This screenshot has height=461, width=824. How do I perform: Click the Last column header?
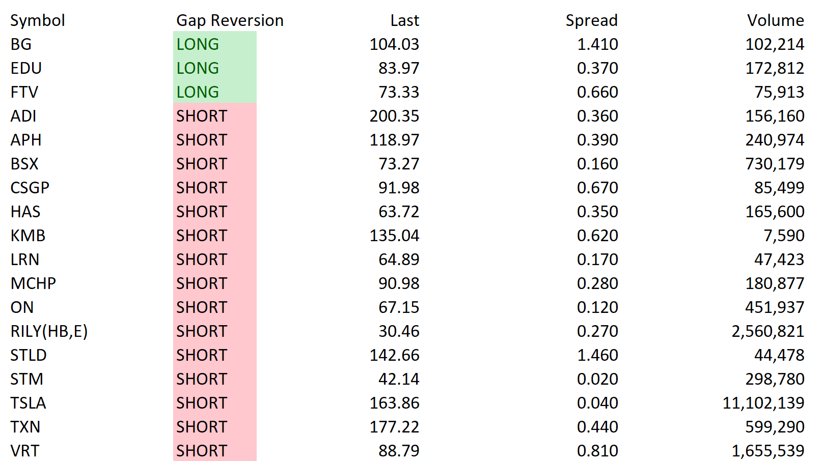click(x=404, y=20)
